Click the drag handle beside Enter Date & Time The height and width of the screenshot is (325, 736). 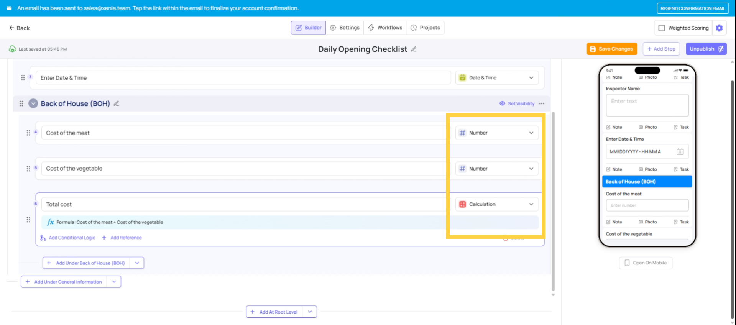coord(23,78)
